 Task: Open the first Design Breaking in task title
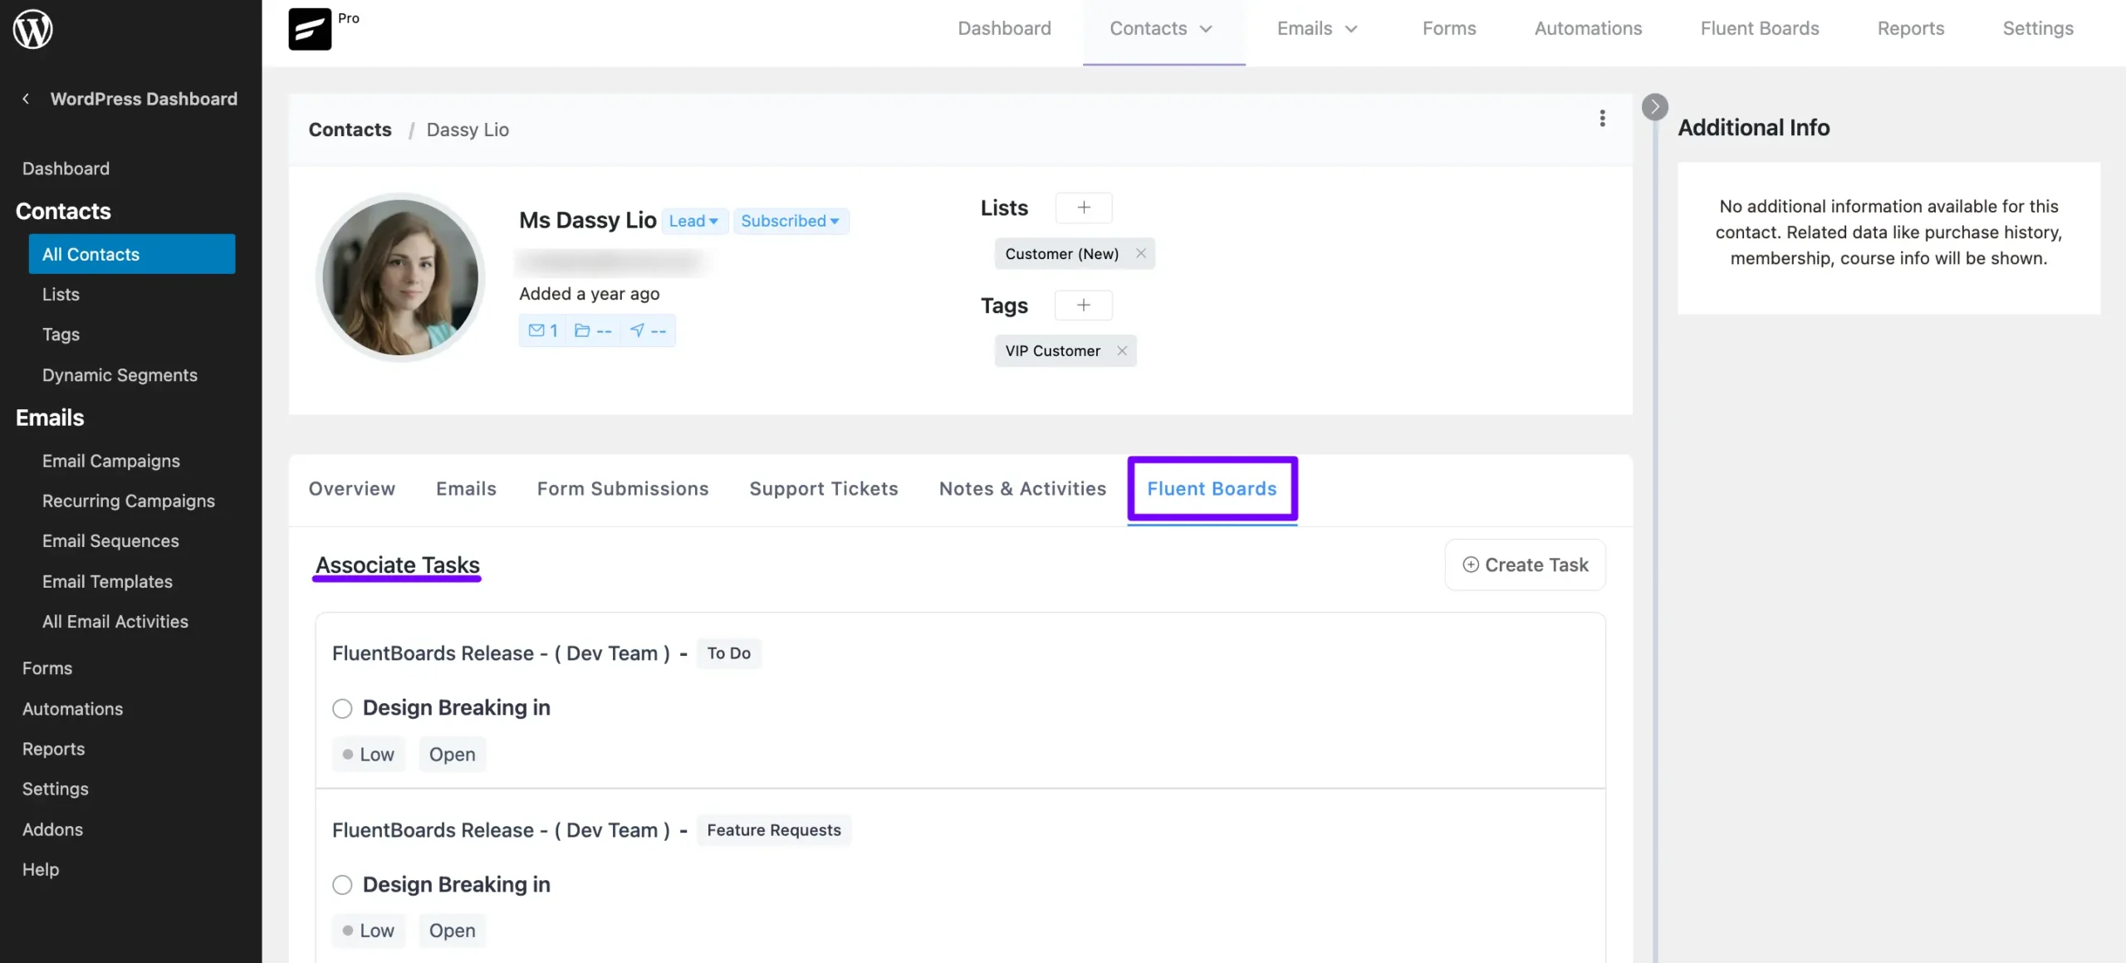[456, 708]
